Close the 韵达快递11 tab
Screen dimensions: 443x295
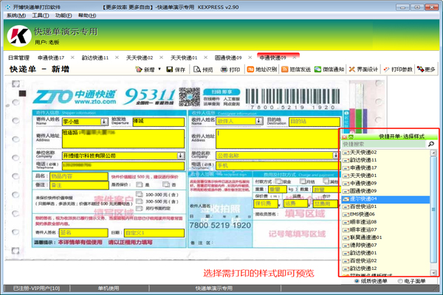117,58
